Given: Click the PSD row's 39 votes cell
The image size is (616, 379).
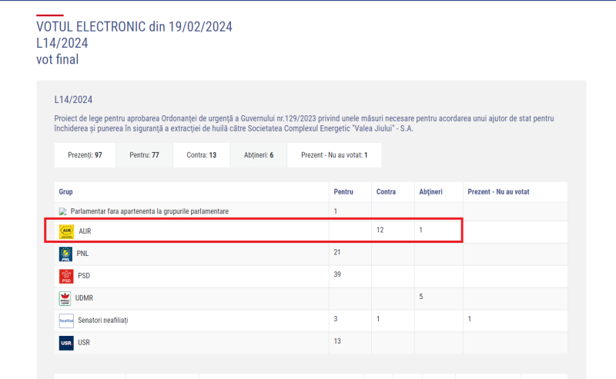Looking at the screenshot, I should (x=337, y=275).
